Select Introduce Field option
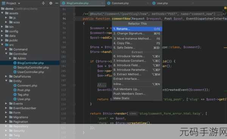 137,65
